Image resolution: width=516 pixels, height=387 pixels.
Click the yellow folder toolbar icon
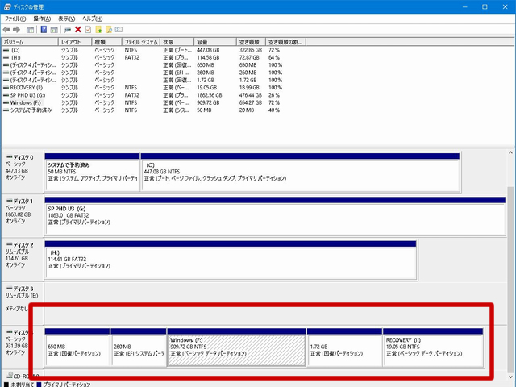(x=98, y=29)
